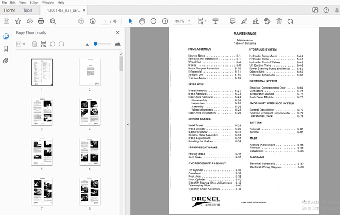Image resolution: width=340 pixels, height=215 pixels.
Task: Open the E-Sign menu
Action: click(x=34, y=3)
